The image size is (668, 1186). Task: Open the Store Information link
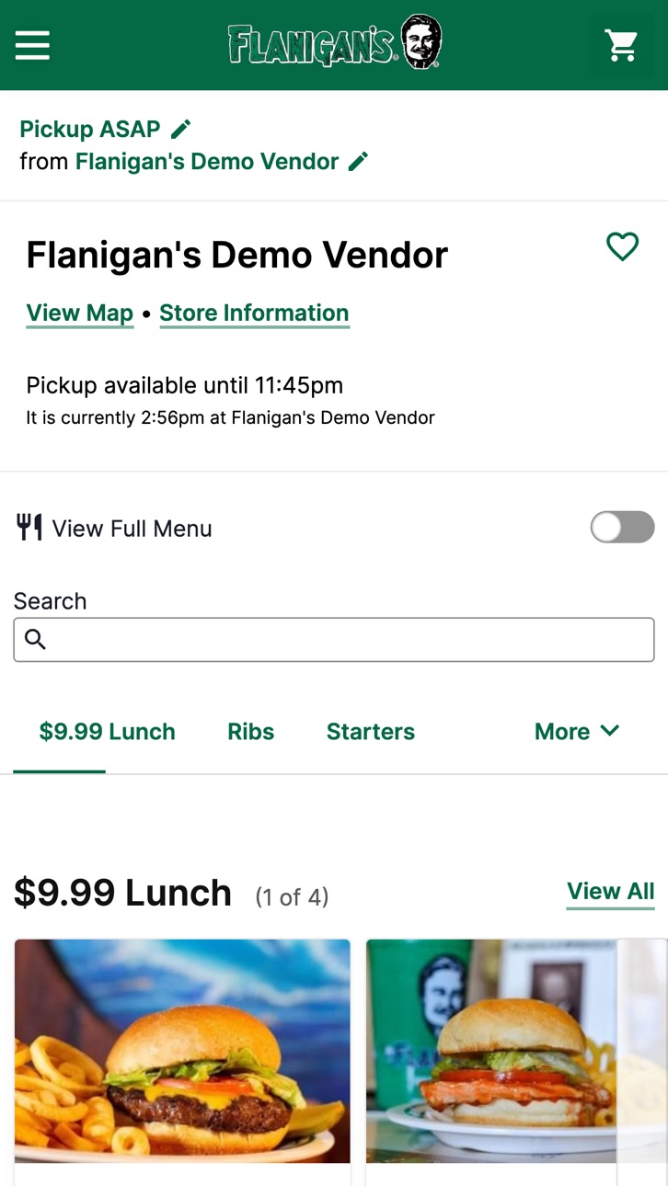pyautogui.click(x=254, y=314)
